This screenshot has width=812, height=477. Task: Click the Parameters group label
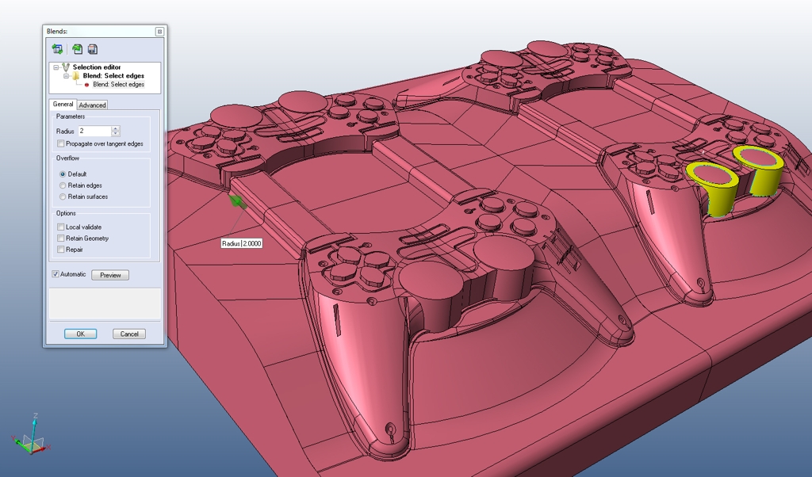(71, 116)
